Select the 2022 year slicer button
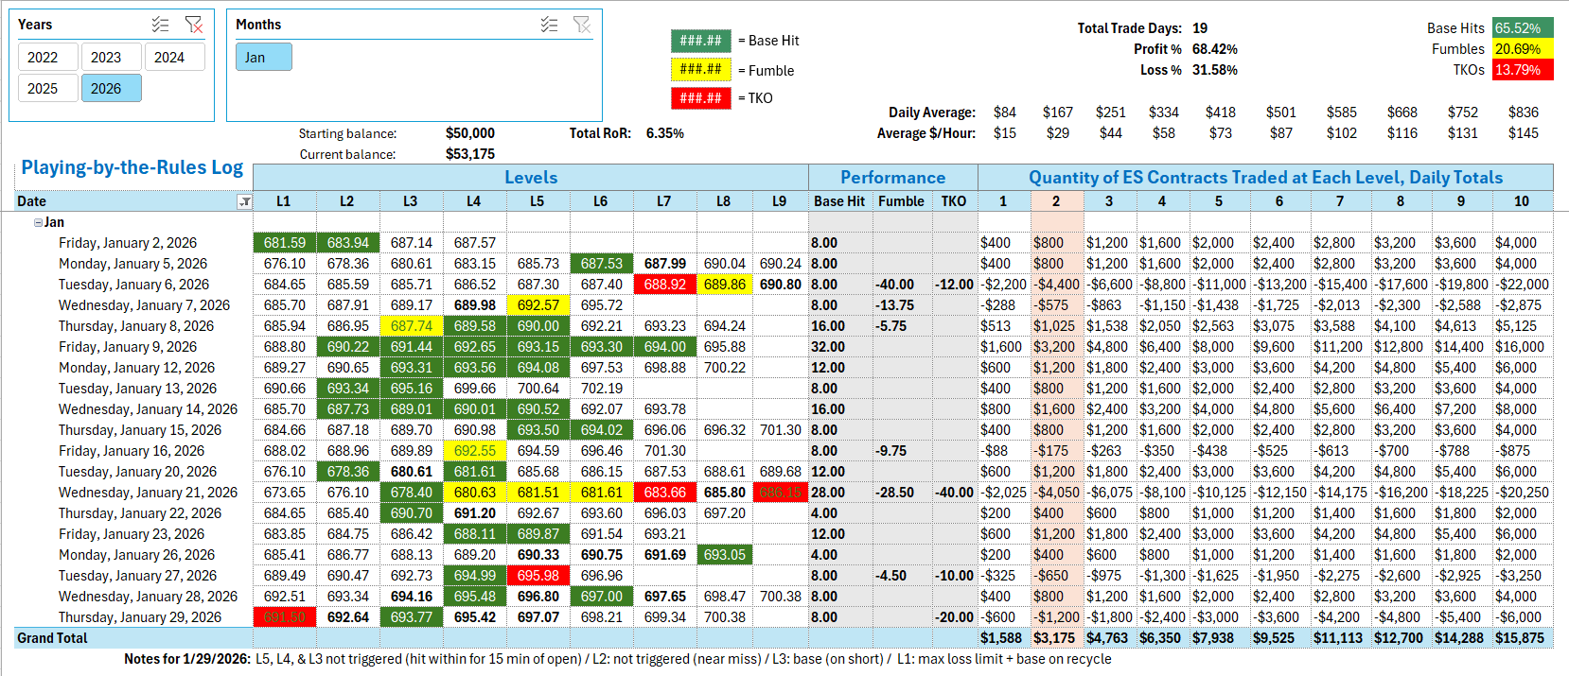This screenshot has height=676, width=1569. [43, 58]
